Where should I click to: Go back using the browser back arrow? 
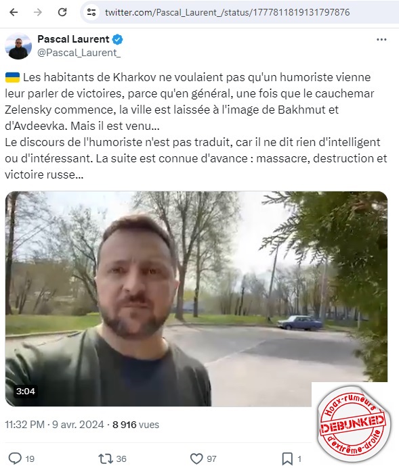point(14,12)
